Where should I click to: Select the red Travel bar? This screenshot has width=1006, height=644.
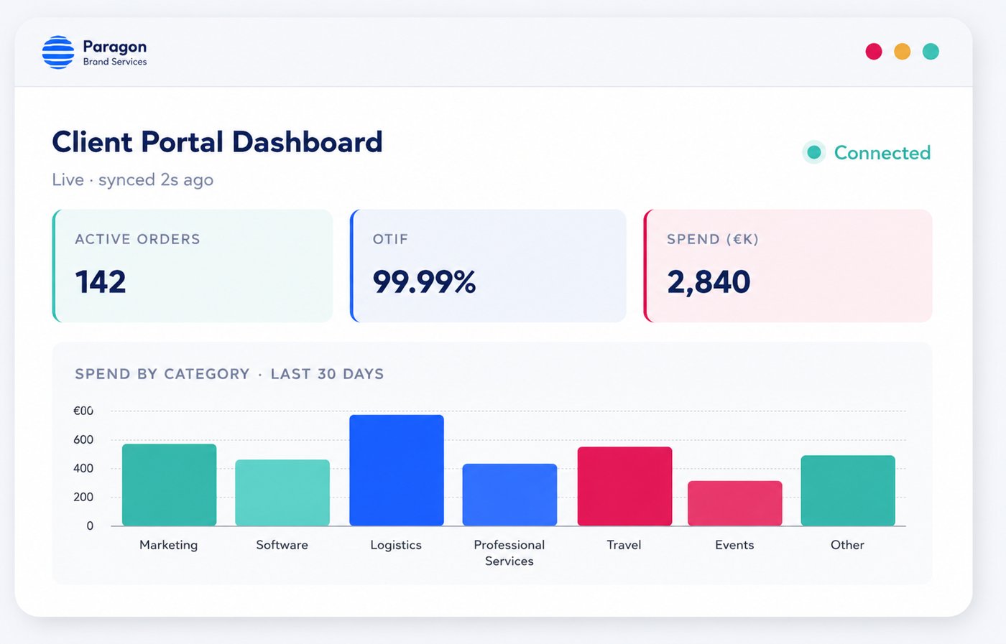coord(625,486)
